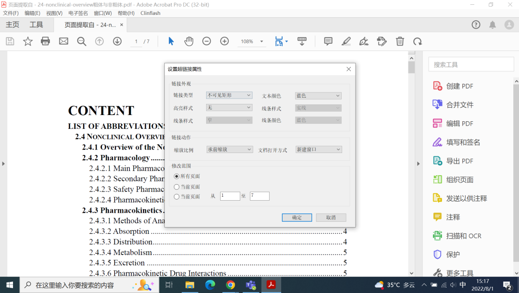Viewport: 519px width, 293px height.
Task: Choose the 当前页面 radio option
Action: 177,187
